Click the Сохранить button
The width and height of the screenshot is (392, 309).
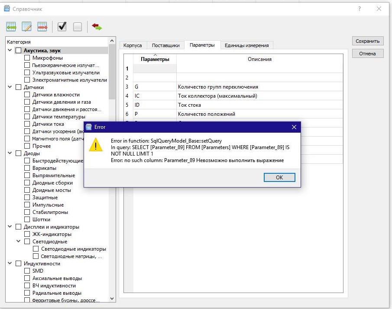pyautogui.click(x=367, y=41)
